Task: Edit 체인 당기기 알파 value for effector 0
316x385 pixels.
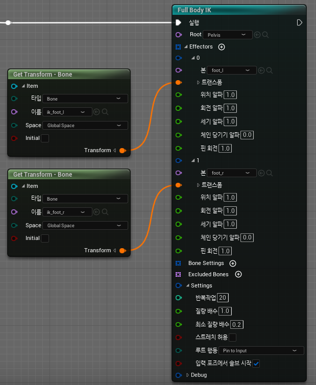Action: point(247,135)
